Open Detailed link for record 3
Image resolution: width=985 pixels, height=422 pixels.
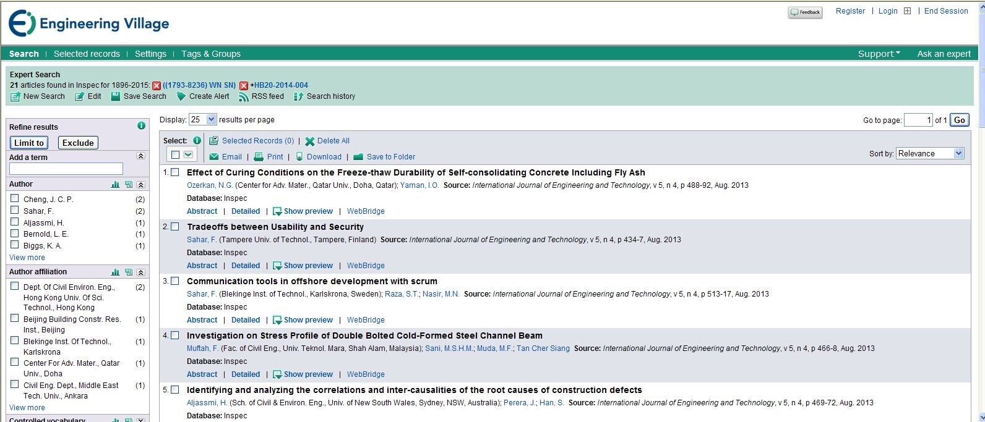246,320
